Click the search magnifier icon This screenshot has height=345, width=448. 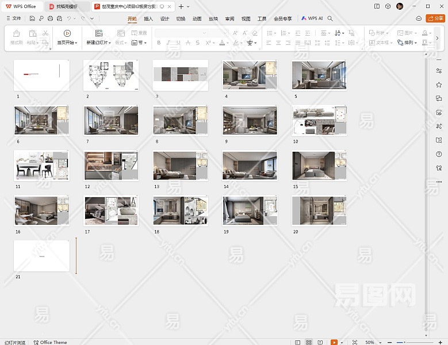coord(330,18)
